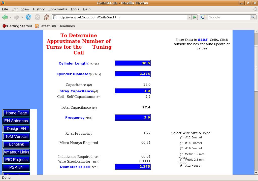Open the Latest BBC Headlines feed
Image resolution: width=258 pixels, height=181 pixels.
pyautogui.click(x=55, y=26)
